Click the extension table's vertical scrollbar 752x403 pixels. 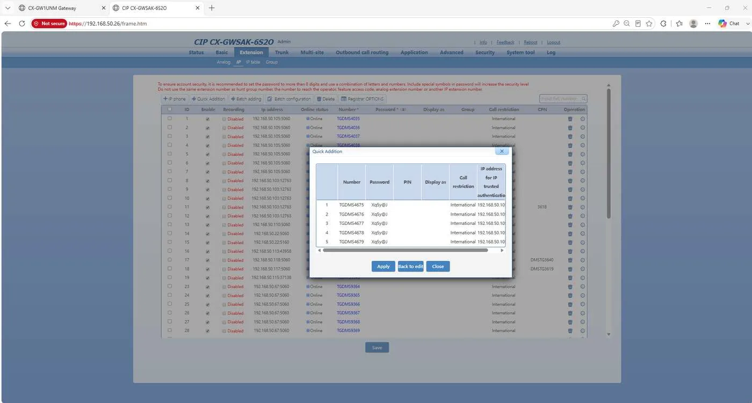(x=609, y=153)
